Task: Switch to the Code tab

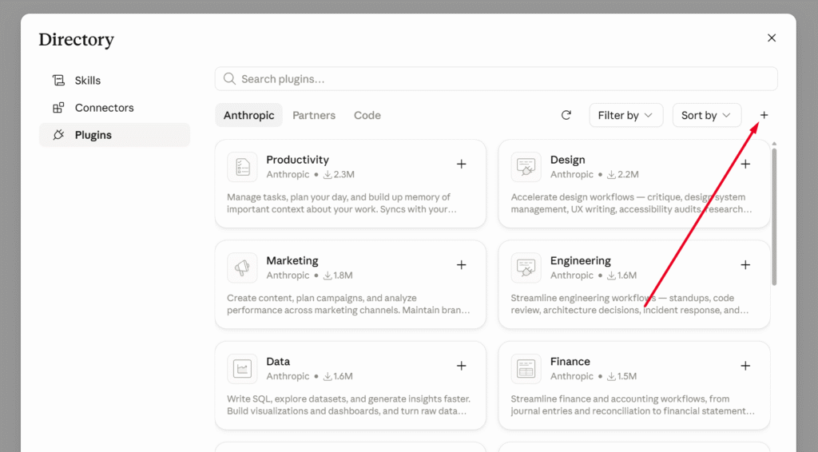Action: point(367,115)
